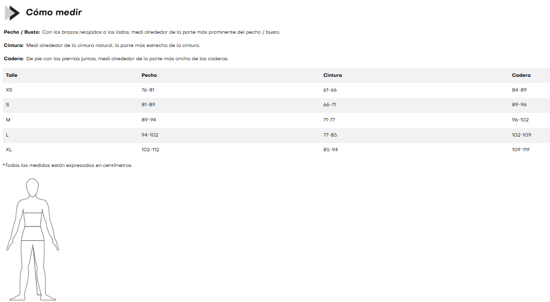Select the XL size row label
This screenshot has width=550, height=302.
click(x=9, y=150)
